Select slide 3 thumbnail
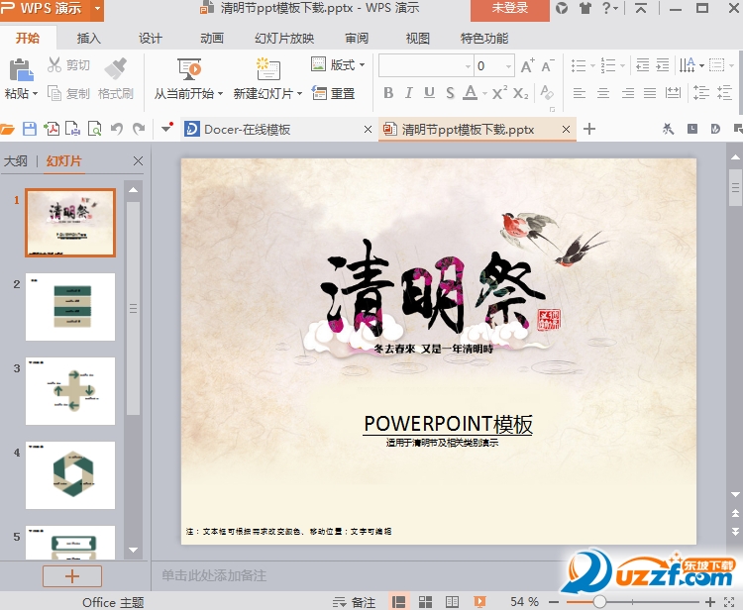 click(x=70, y=391)
